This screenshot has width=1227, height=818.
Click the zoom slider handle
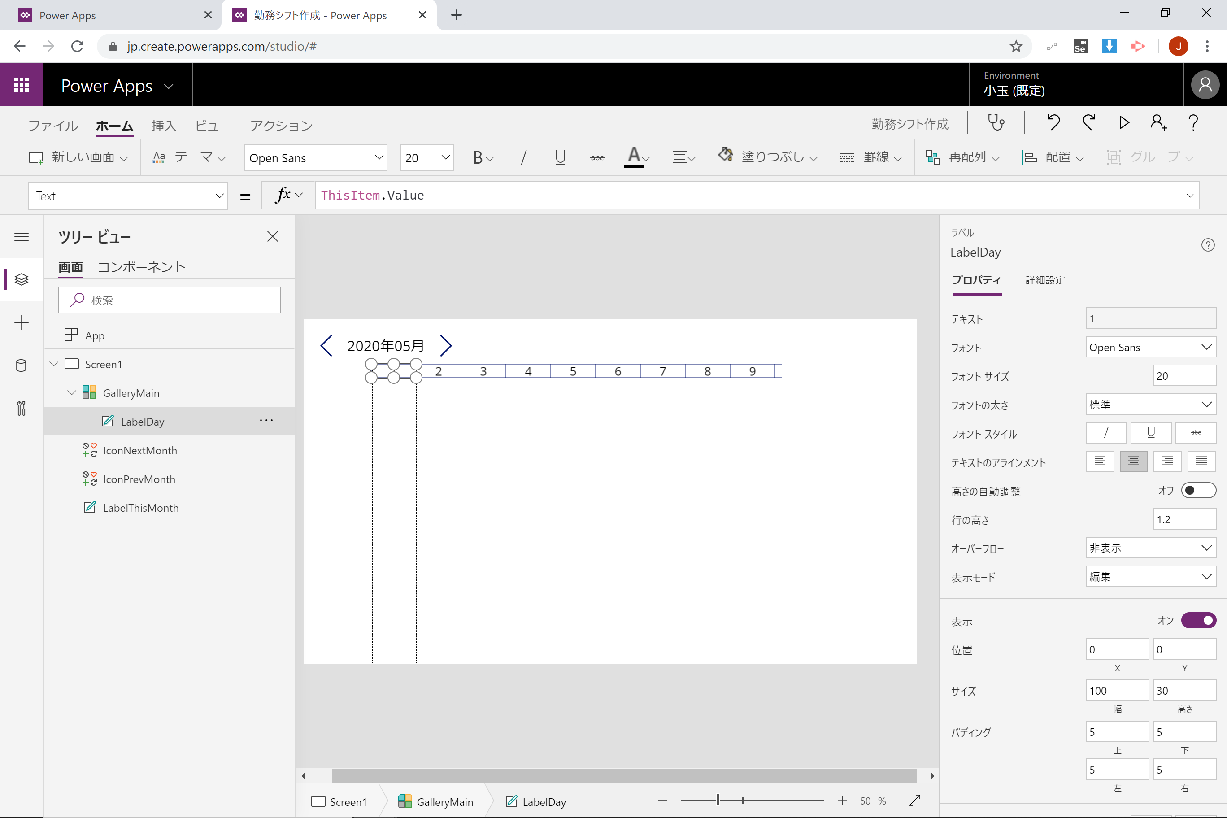coord(718,800)
